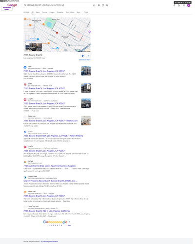Viewport: 195px width, 244px height.
Task: Click the Redfin site favicon
Action: 25,84
